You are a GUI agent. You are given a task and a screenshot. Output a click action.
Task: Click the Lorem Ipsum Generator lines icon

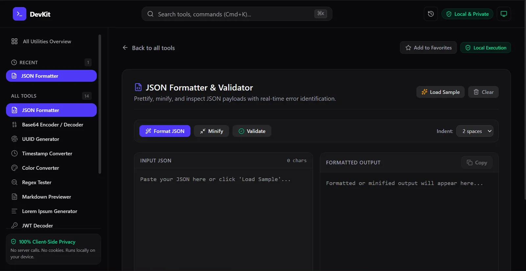point(14,211)
